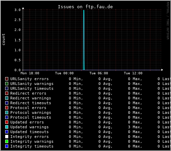
Task: Click the Mon 18:00 time axis label
Action: (x=30, y=73)
